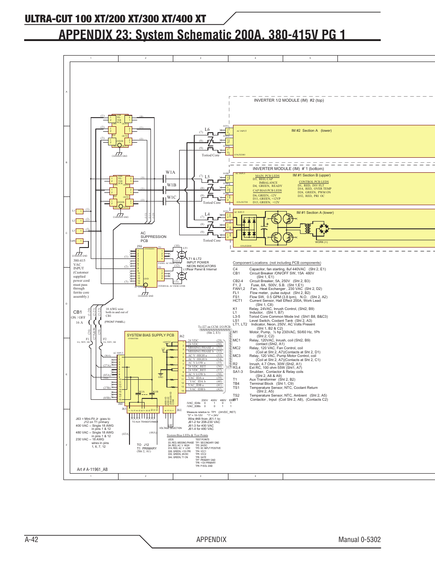Click the 'Manual 0-5302' footer text
This screenshot has height=563, width=435.
[x=359, y=540]
